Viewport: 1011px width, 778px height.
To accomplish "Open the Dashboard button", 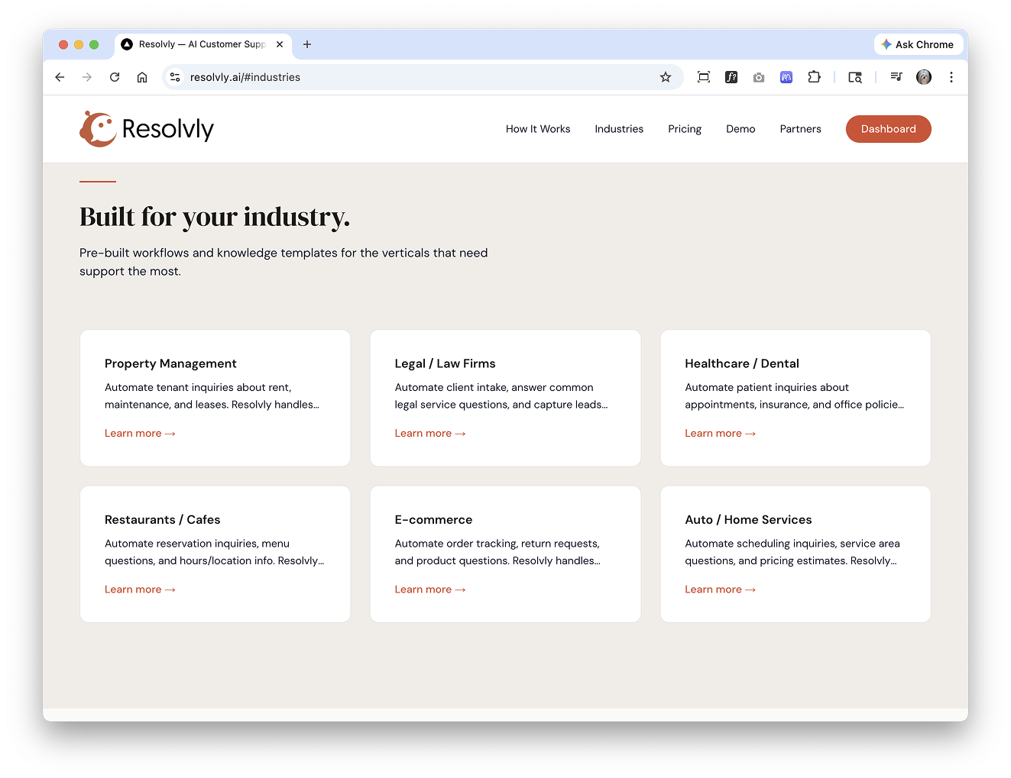I will 888,129.
